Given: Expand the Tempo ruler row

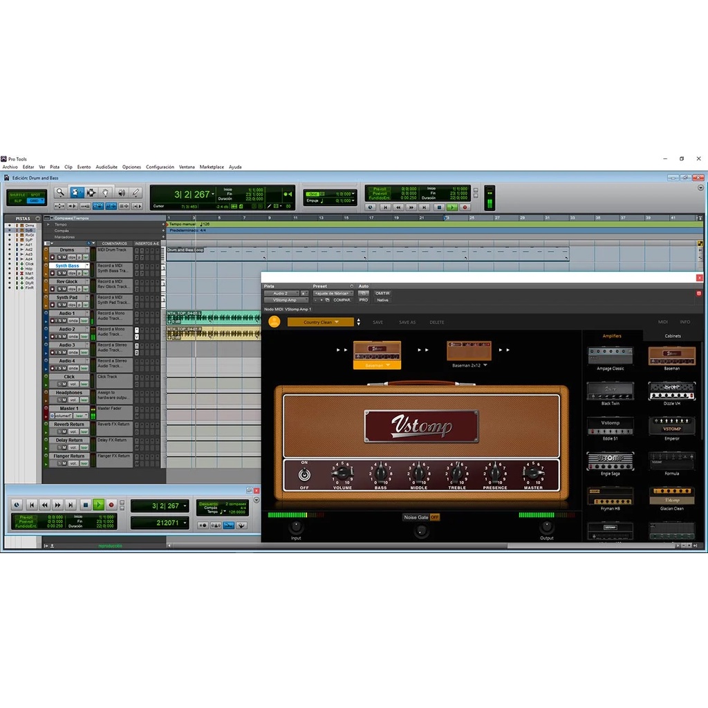Looking at the screenshot, I should 48,224.
